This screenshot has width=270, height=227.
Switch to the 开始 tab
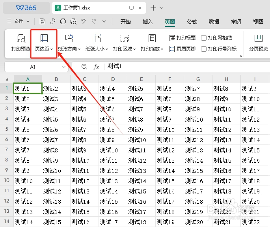tap(125, 22)
